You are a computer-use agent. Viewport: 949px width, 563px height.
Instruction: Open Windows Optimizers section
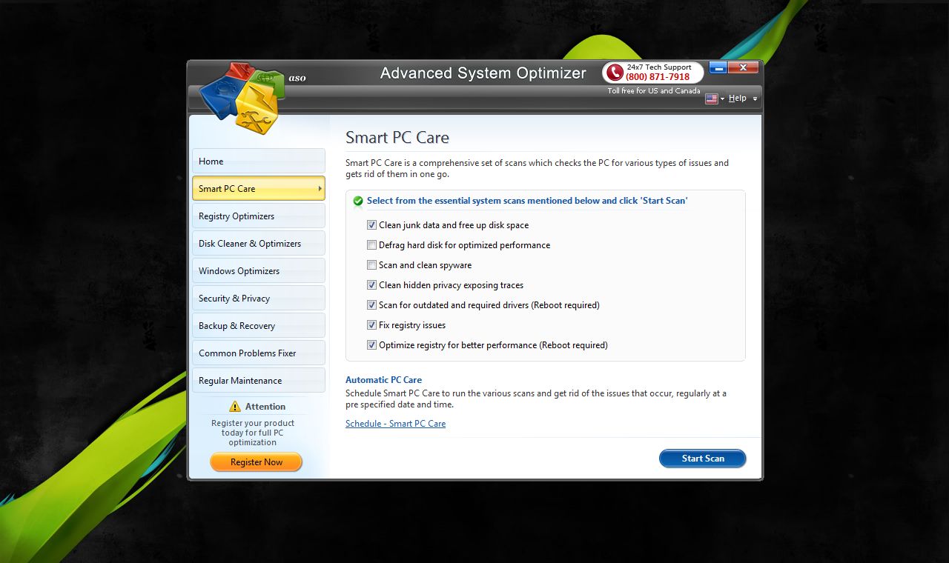[x=258, y=270]
